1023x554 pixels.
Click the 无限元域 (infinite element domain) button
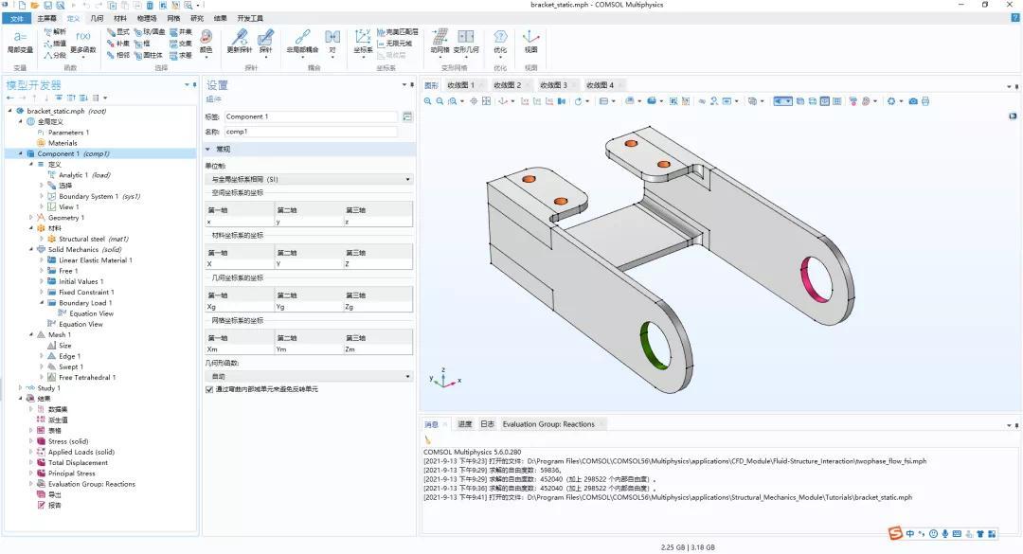[x=395, y=43]
